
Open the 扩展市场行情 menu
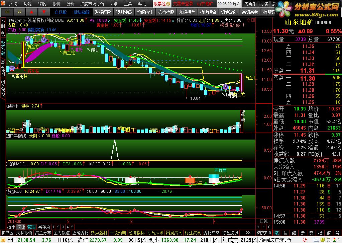tap(92, 4)
